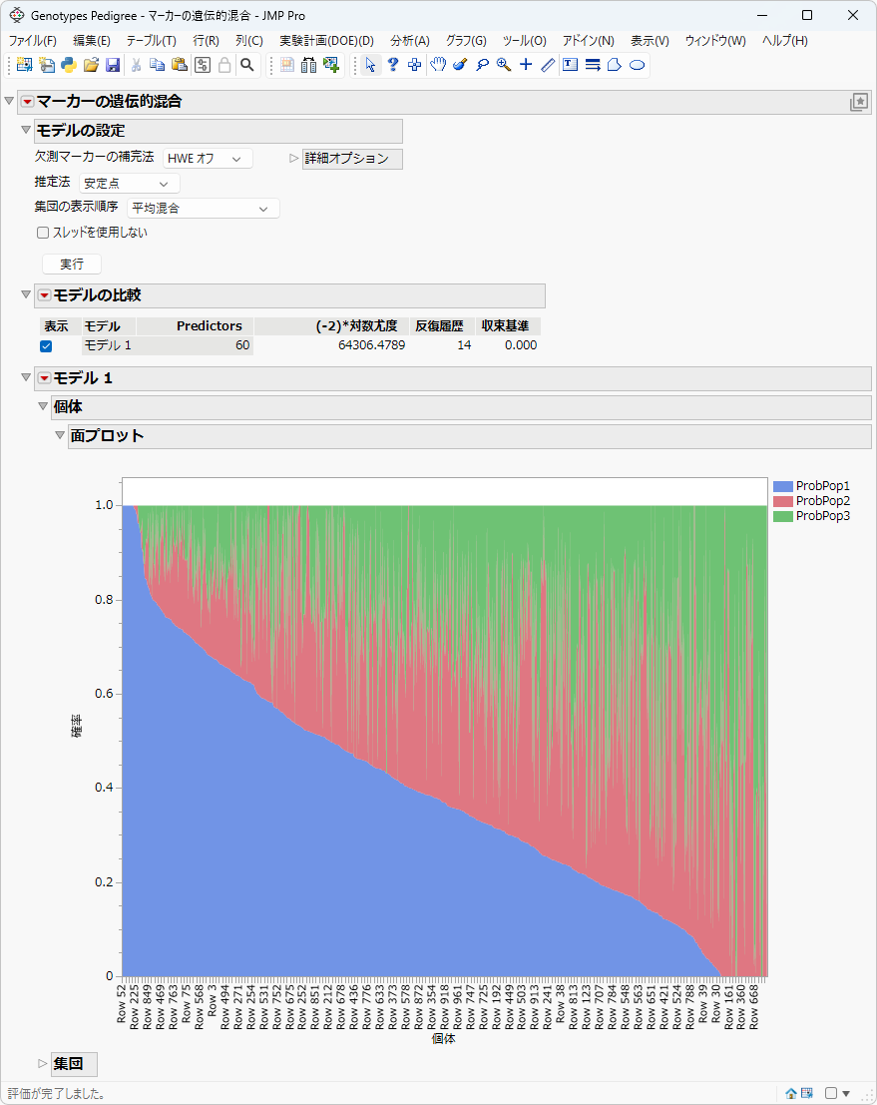Open the ヘルプ(H) menu
The image size is (877, 1105).
coord(785,41)
